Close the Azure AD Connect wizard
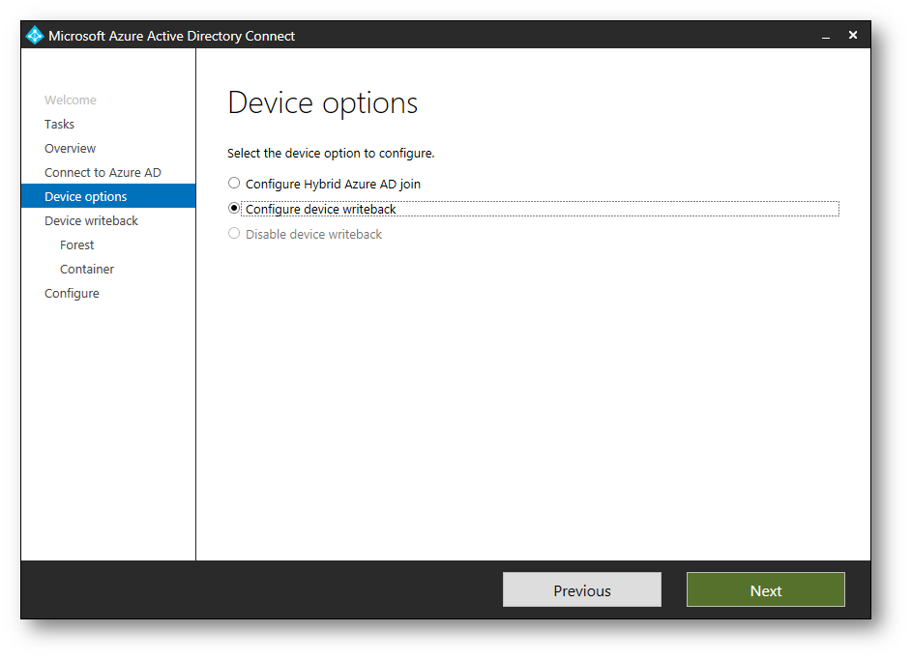 [x=852, y=36]
